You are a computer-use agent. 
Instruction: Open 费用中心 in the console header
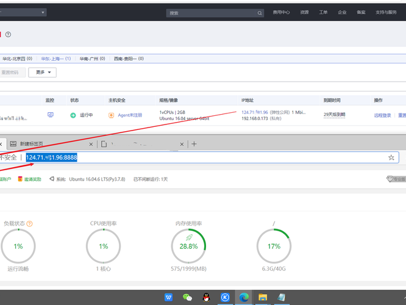click(281, 12)
